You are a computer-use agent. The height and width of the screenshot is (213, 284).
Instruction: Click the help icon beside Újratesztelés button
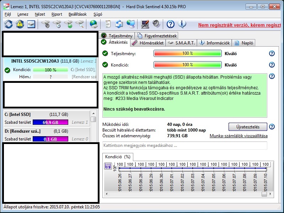point(272,127)
